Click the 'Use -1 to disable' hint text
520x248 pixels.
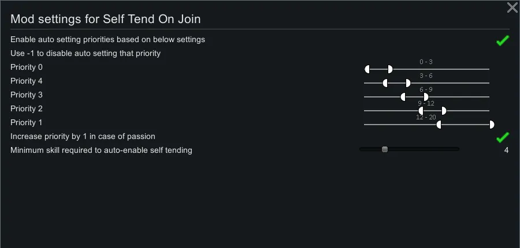click(x=86, y=53)
